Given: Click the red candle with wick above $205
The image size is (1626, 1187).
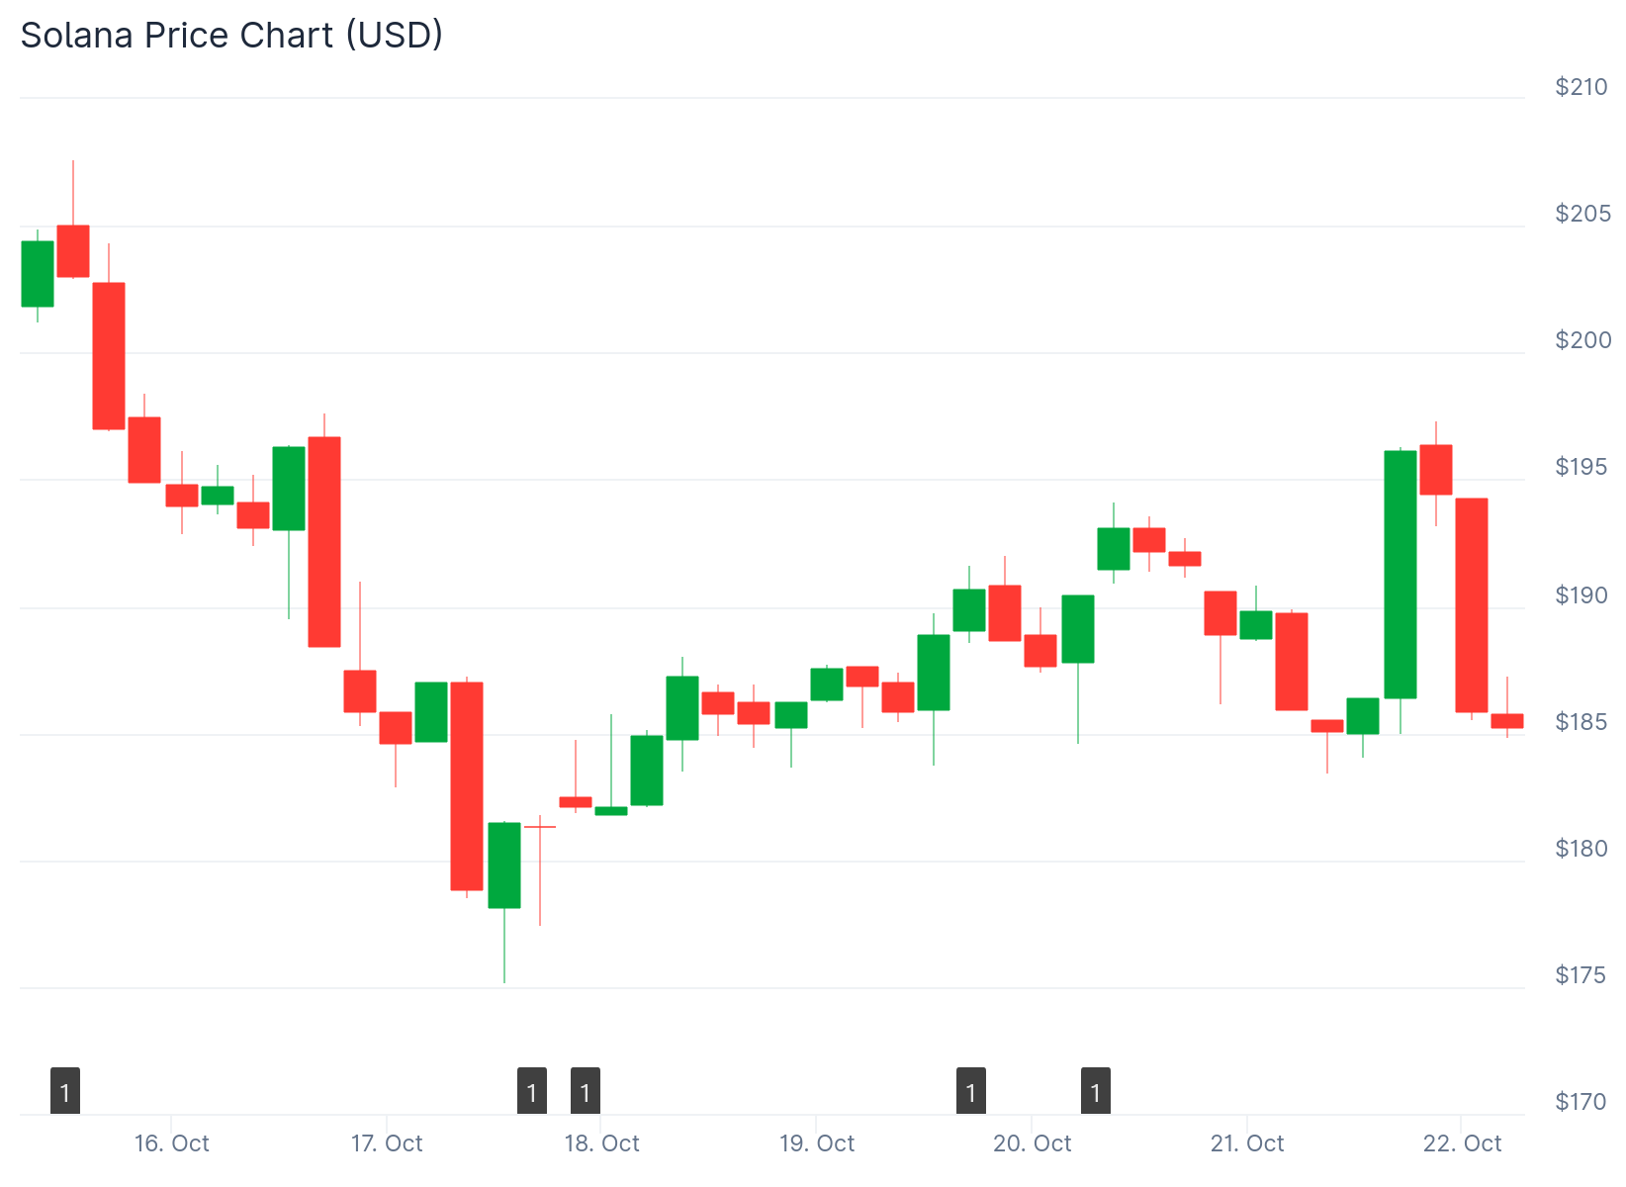Looking at the screenshot, I should click(x=73, y=250).
